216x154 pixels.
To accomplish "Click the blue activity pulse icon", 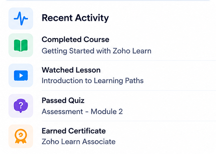I will (x=21, y=18).
